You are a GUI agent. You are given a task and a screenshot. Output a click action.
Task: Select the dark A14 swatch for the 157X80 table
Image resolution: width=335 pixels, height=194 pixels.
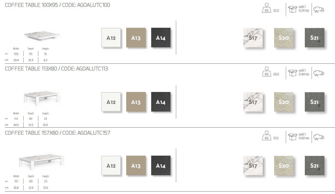pos(161,165)
